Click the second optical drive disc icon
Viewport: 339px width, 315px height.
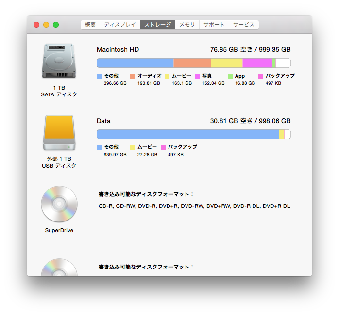tap(59, 268)
